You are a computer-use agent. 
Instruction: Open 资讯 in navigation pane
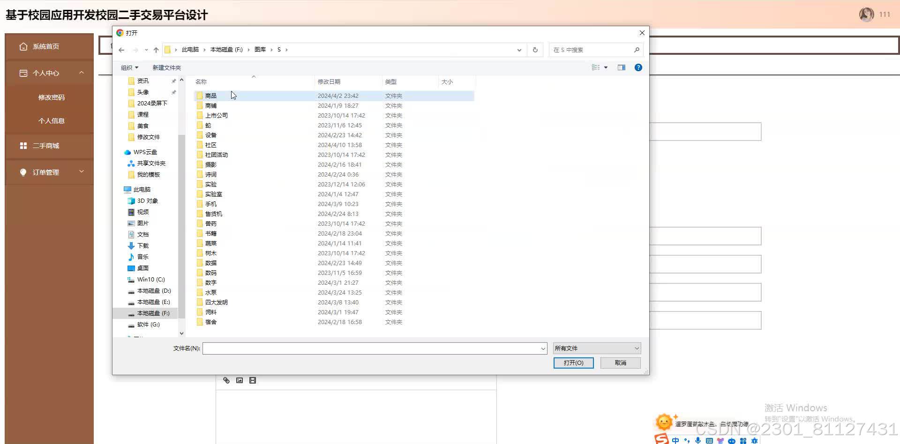pyautogui.click(x=142, y=81)
